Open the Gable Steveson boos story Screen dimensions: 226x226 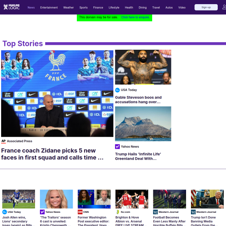pyautogui.click(x=138, y=99)
